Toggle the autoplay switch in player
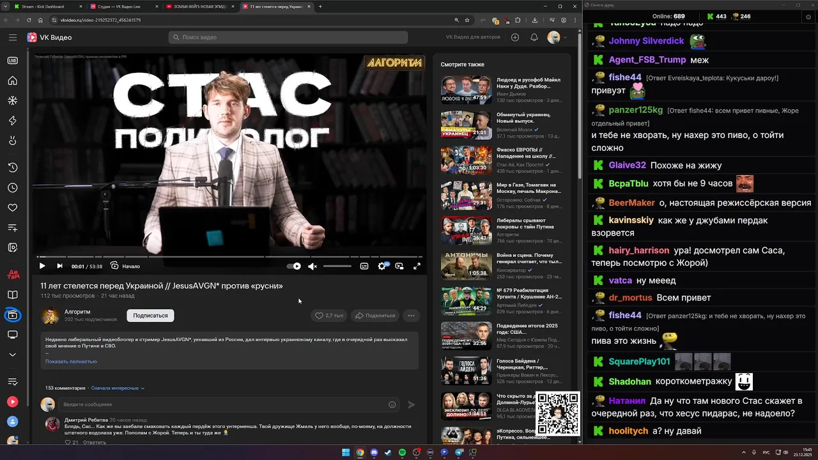 [x=294, y=266]
